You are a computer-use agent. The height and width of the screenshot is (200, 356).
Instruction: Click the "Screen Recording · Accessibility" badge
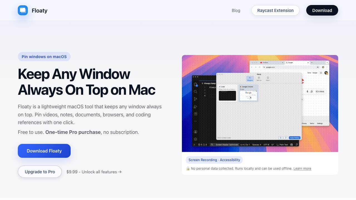214,160
